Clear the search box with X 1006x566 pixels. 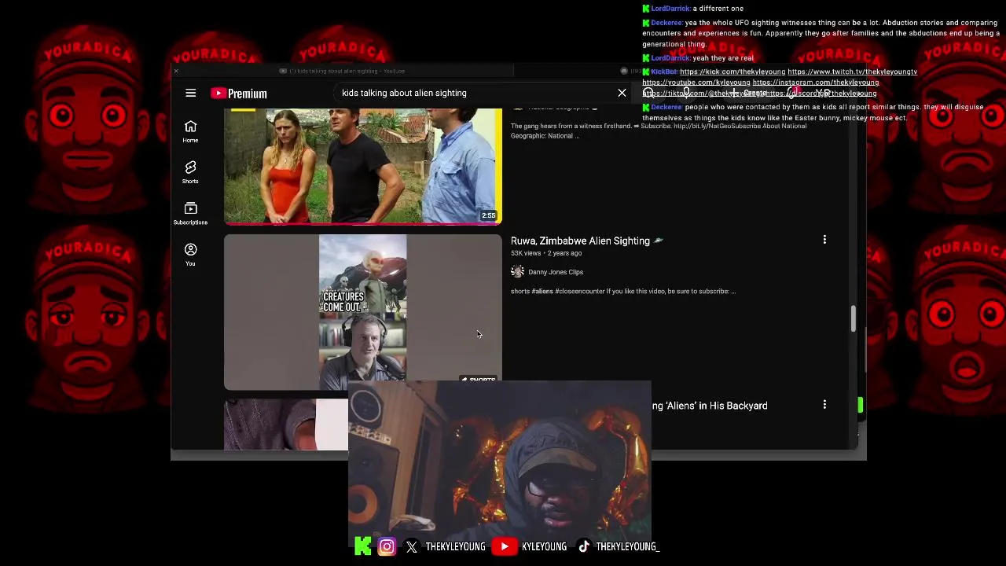tap(622, 93)
